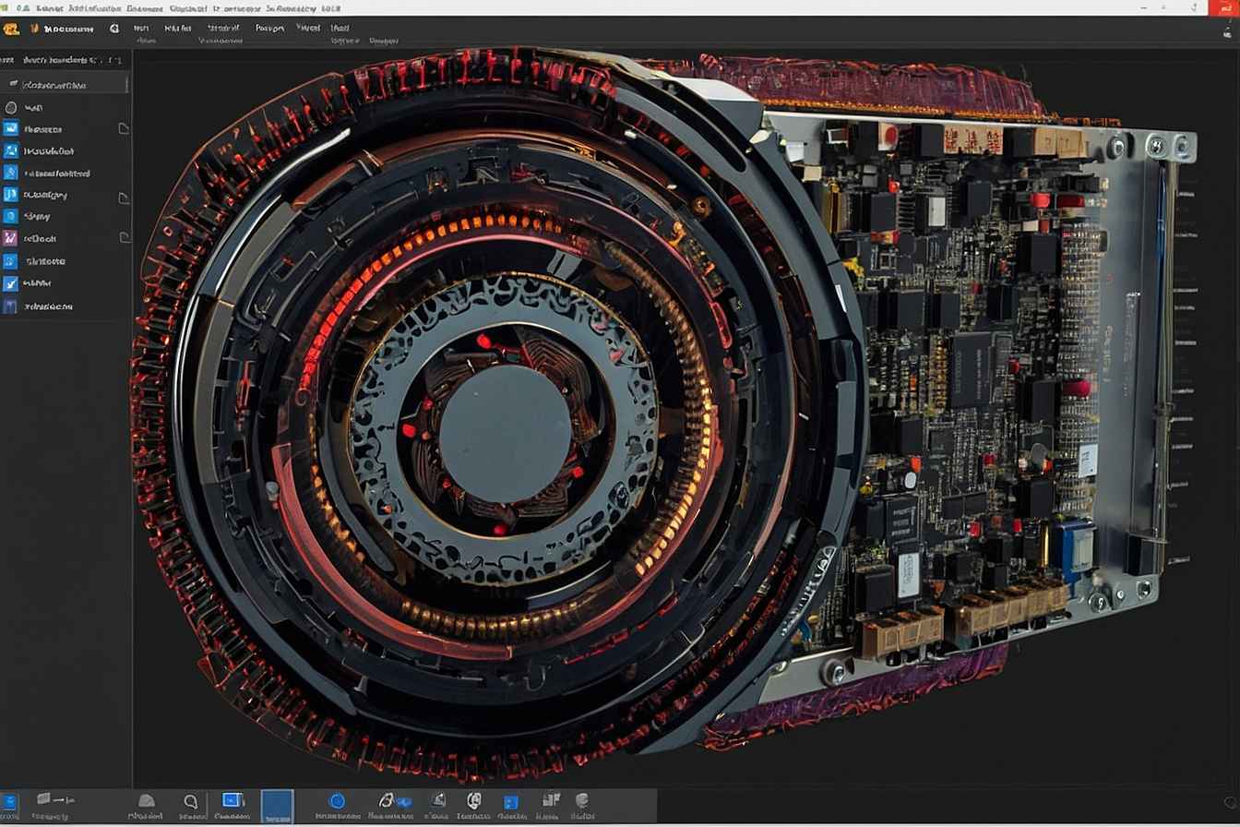The width and height of the screenshot is (1240, 827).
Task: Click the grey globe icon in bottom bar
Action: [583, 800]
